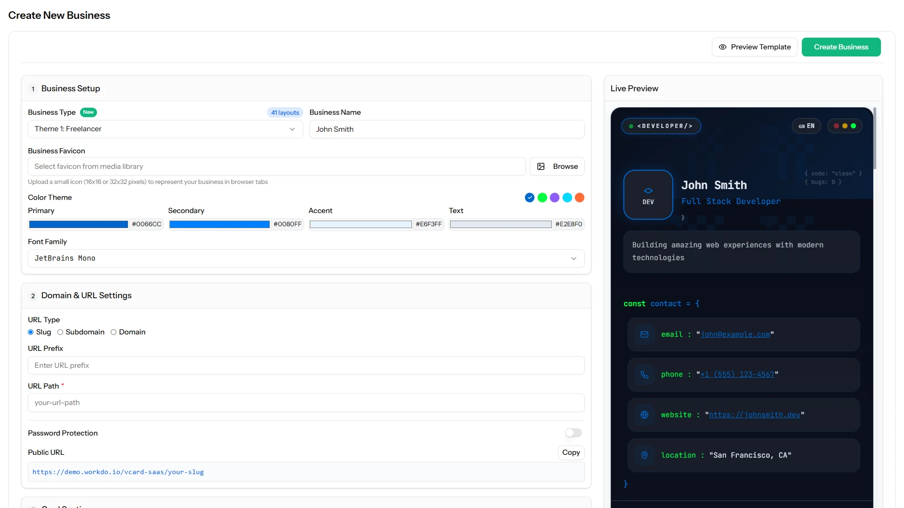Viewport: 904px width, 508px height.
Task: Click the globe website icon in preview
Action: pos(645,415)
